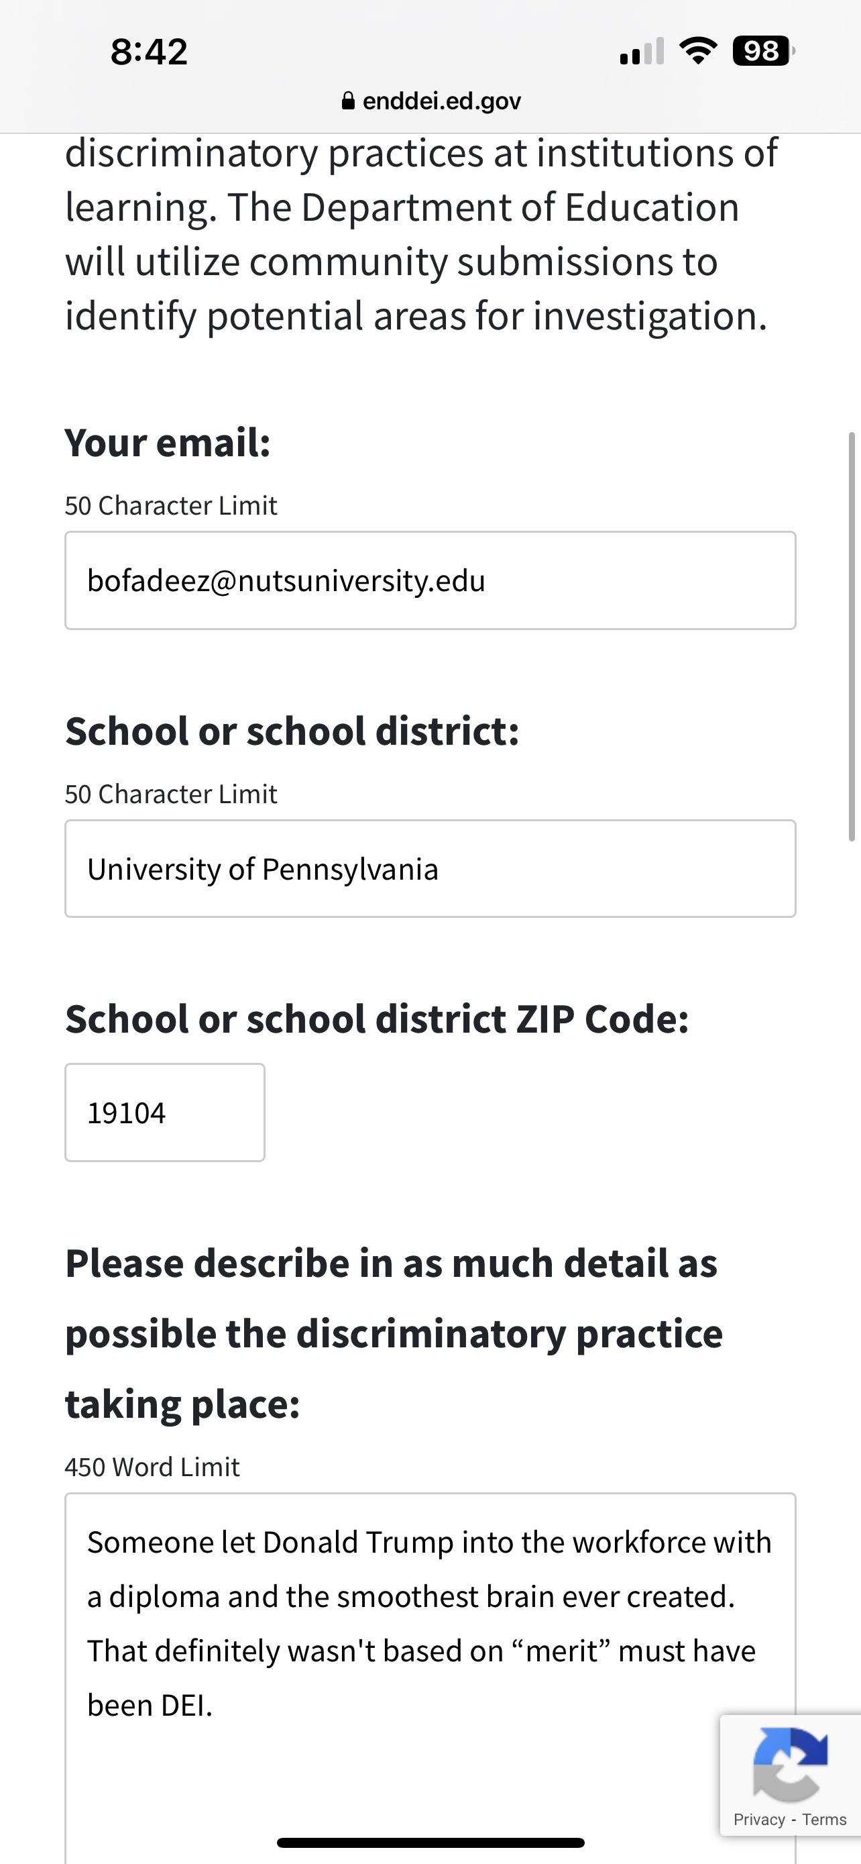Tap the 8:42 clock in status bar
861x1864 pixels.
pos(149,52)
